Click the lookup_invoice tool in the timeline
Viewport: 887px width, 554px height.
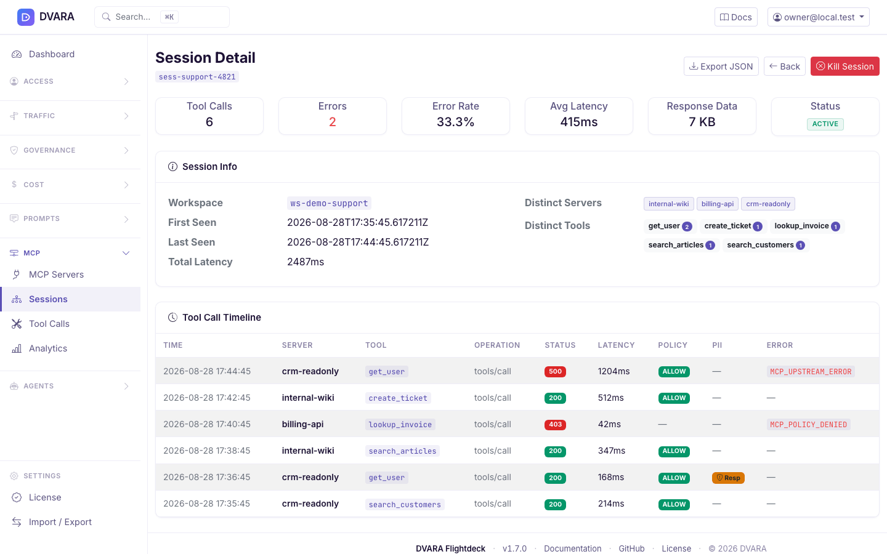(x=400, y=425)
